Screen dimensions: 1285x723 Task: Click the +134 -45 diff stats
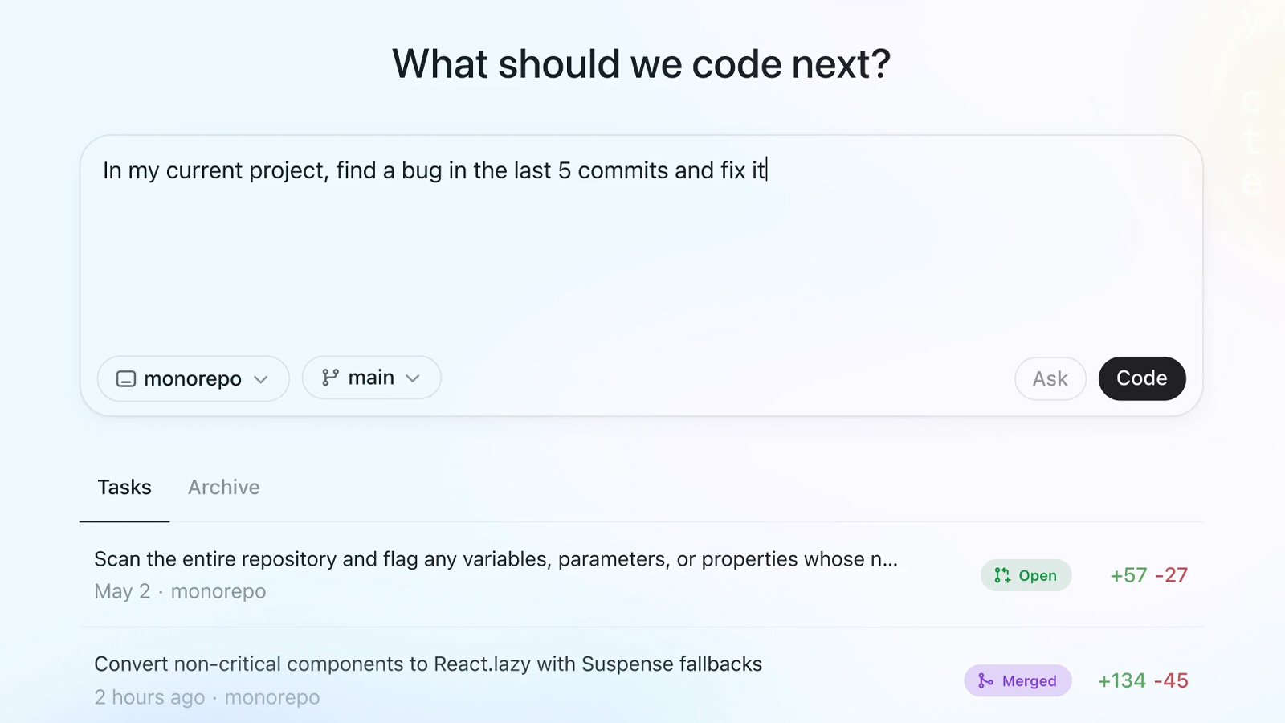coord(1143,680)
